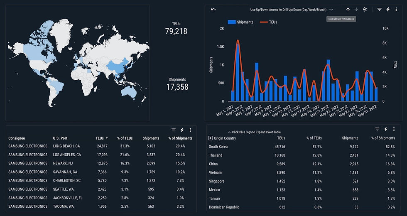The height and width of the screenshot is (216, 407).
Task: Select the SAVANNAH, GA port cell
Action: tap(65, 172)
